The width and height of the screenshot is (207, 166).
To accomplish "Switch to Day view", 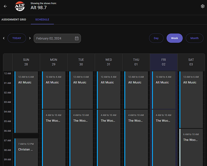I will pos(156,38).
